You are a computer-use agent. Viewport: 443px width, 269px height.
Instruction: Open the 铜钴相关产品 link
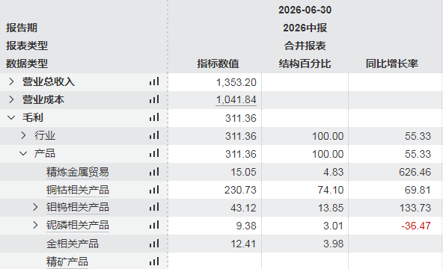[x=78, y=190]
